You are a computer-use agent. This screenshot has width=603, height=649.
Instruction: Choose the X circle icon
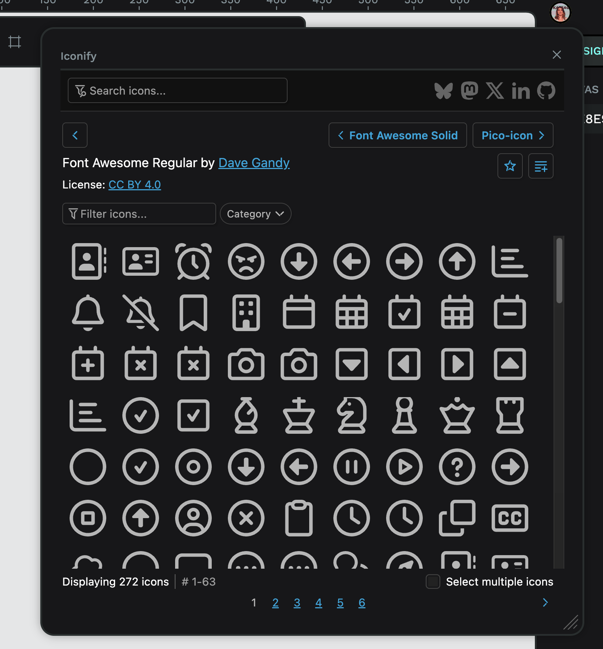pyautogui.click(x=246, y=518)
